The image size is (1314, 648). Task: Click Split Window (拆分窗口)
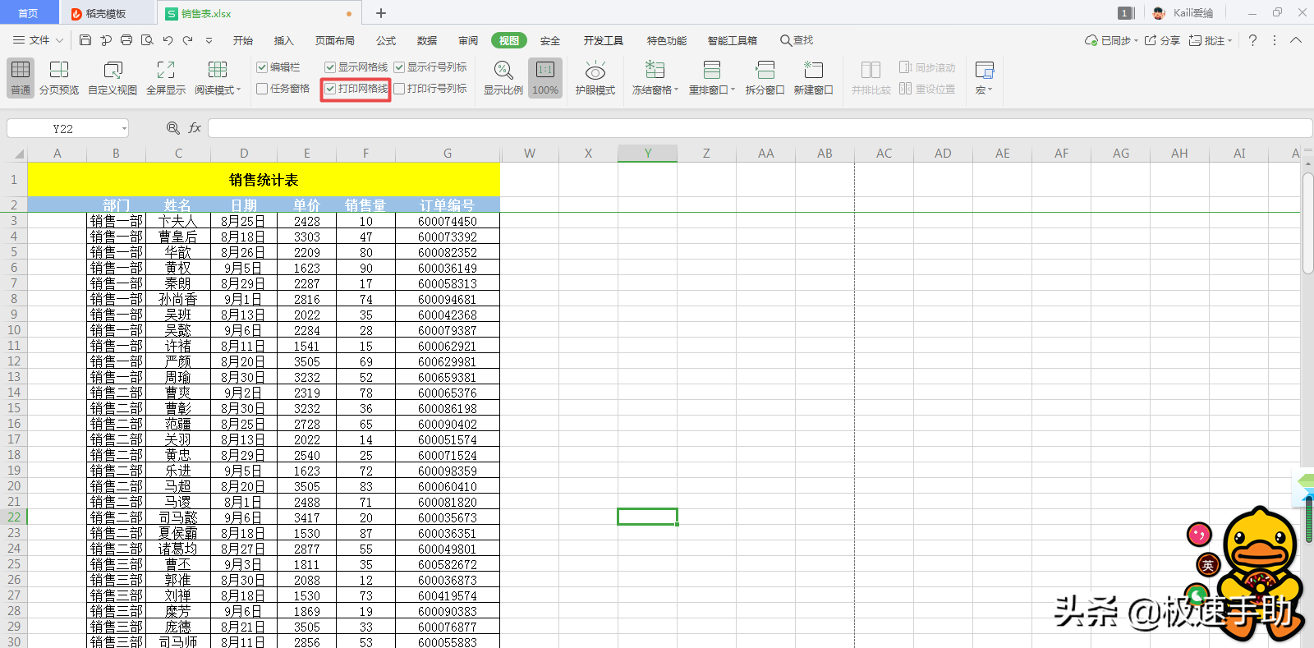[x=765, y=78]
